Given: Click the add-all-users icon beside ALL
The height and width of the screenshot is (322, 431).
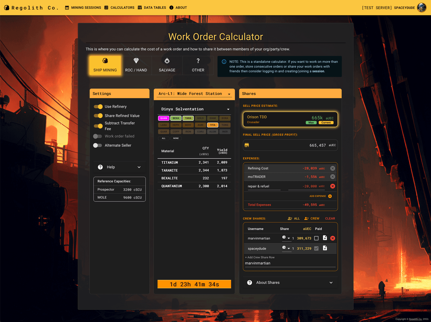Looking at the screenshot, I should pyautogui.click(x=290, y=218).
